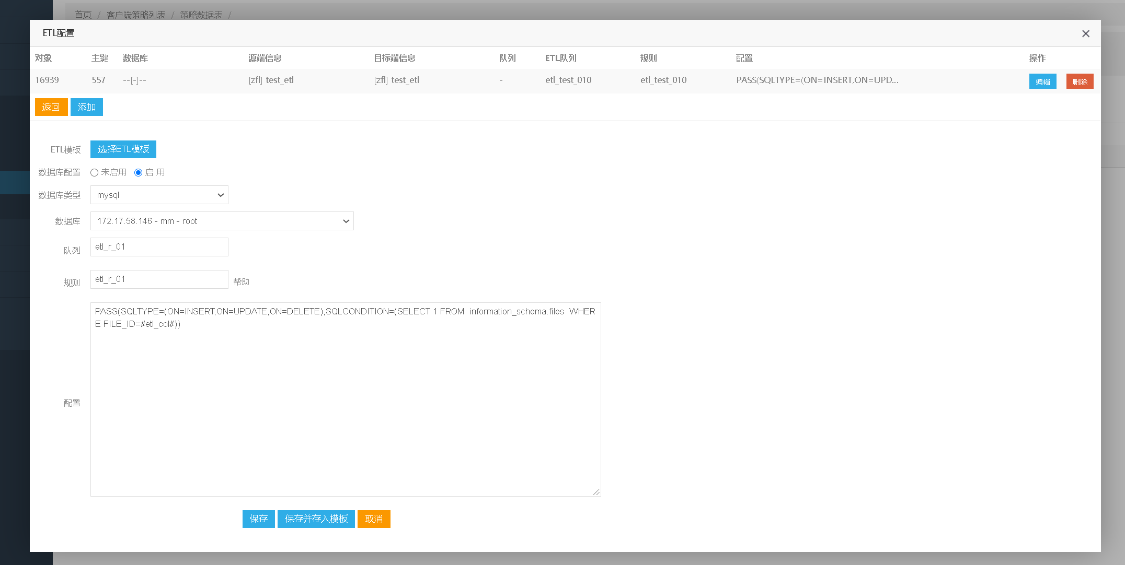The height and width of the screenshot is (565, 1125).
Task: Click the 添加 button
Action: click(87, 107)
